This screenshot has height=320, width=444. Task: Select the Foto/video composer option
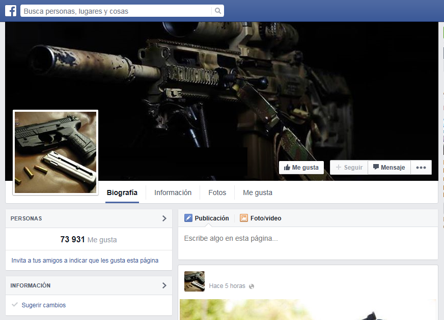click(x=261, y=218)
